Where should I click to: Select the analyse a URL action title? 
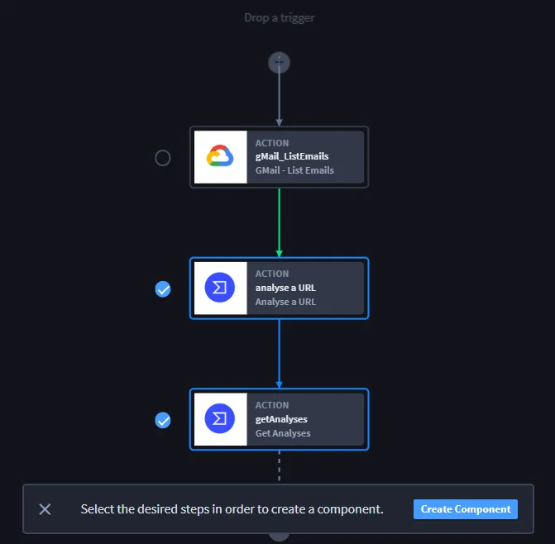point(285,288)
